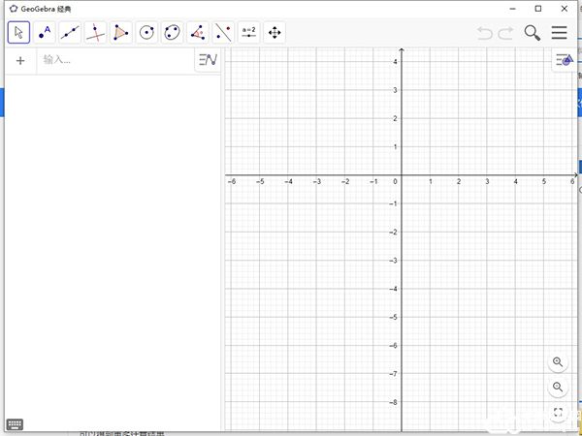Screen dimensions: 582x436
Task: Select the Move arrow tool
Action: click(19, 33)
